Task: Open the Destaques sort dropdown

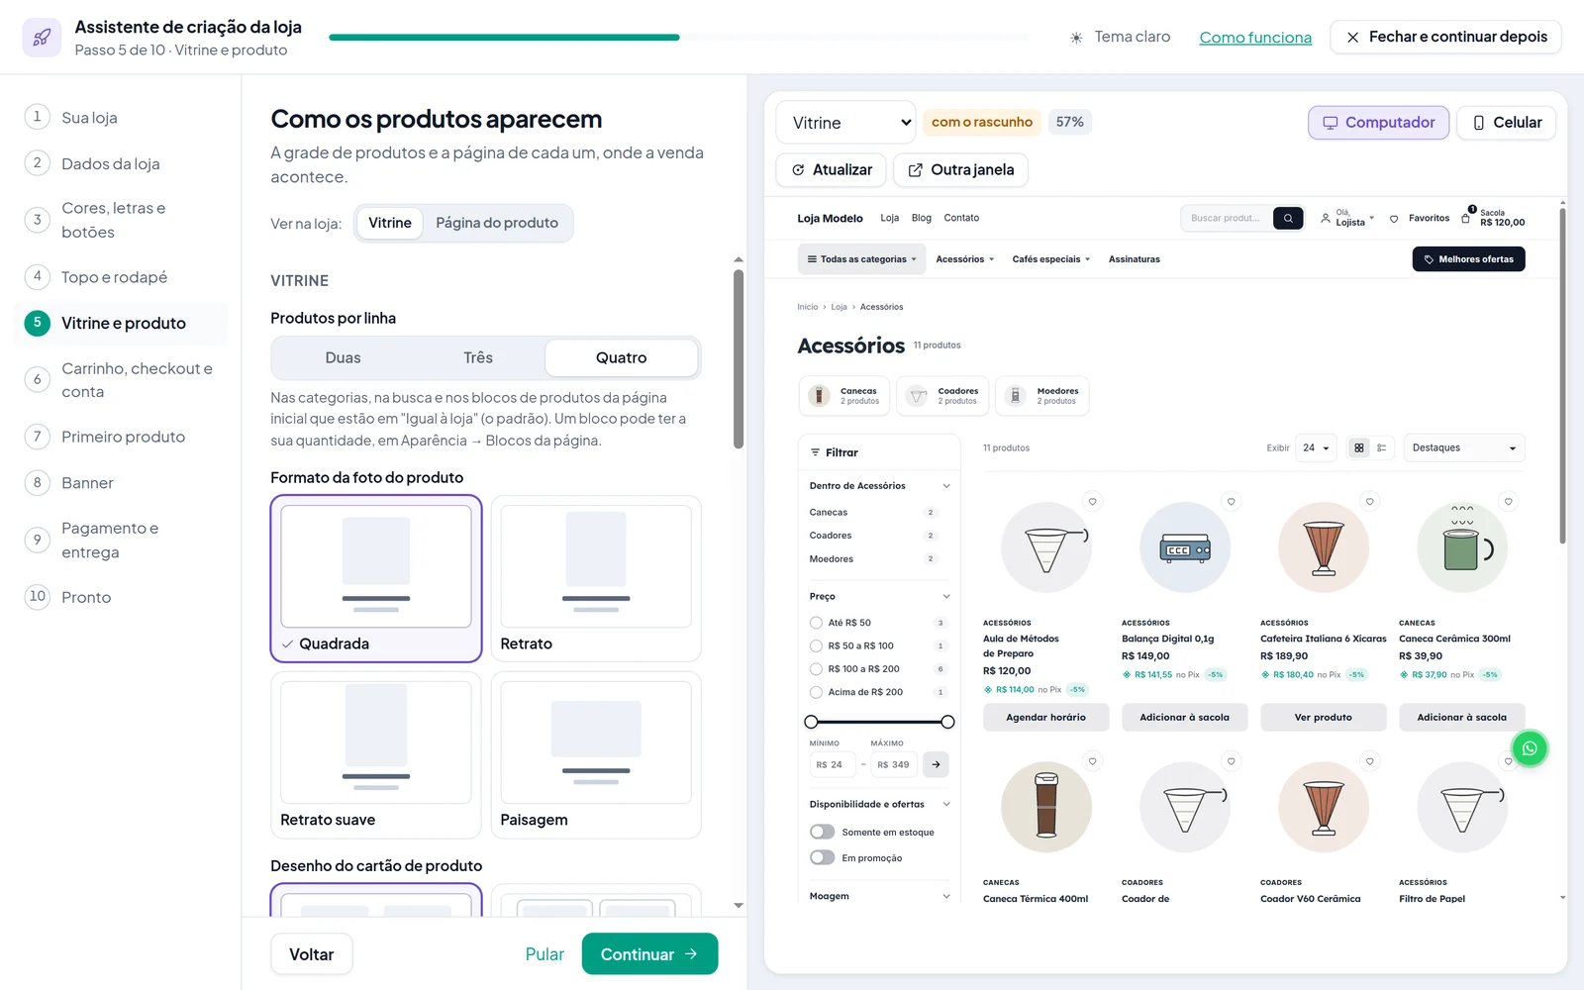Action: (x=1464, y=448)
